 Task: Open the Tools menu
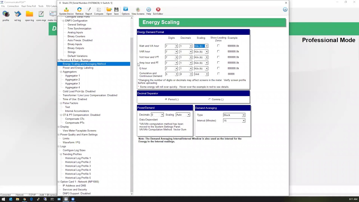[x=41, y=6]
